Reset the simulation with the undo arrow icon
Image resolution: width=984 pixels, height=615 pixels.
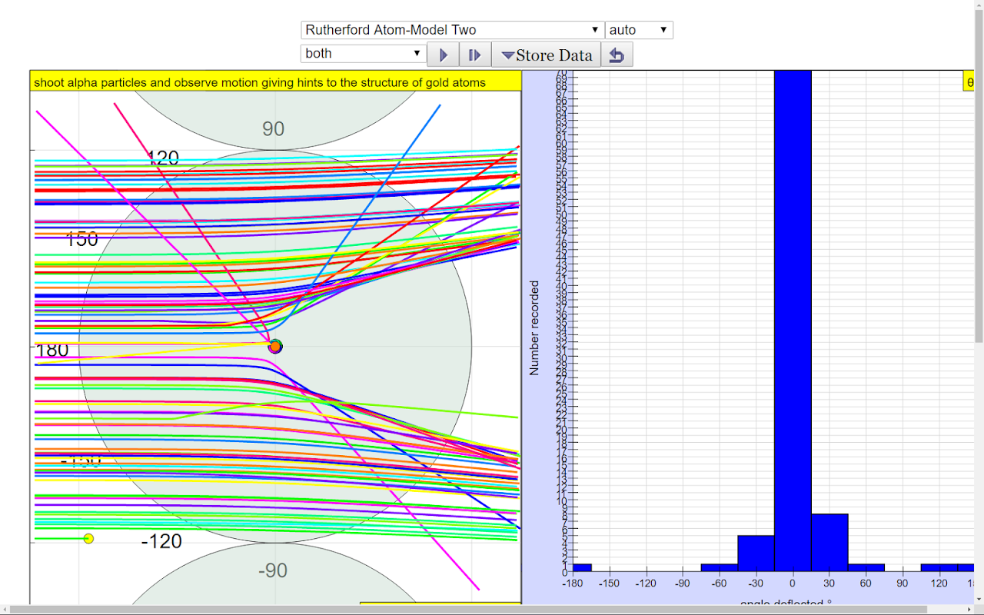click(x=617, y=55)
